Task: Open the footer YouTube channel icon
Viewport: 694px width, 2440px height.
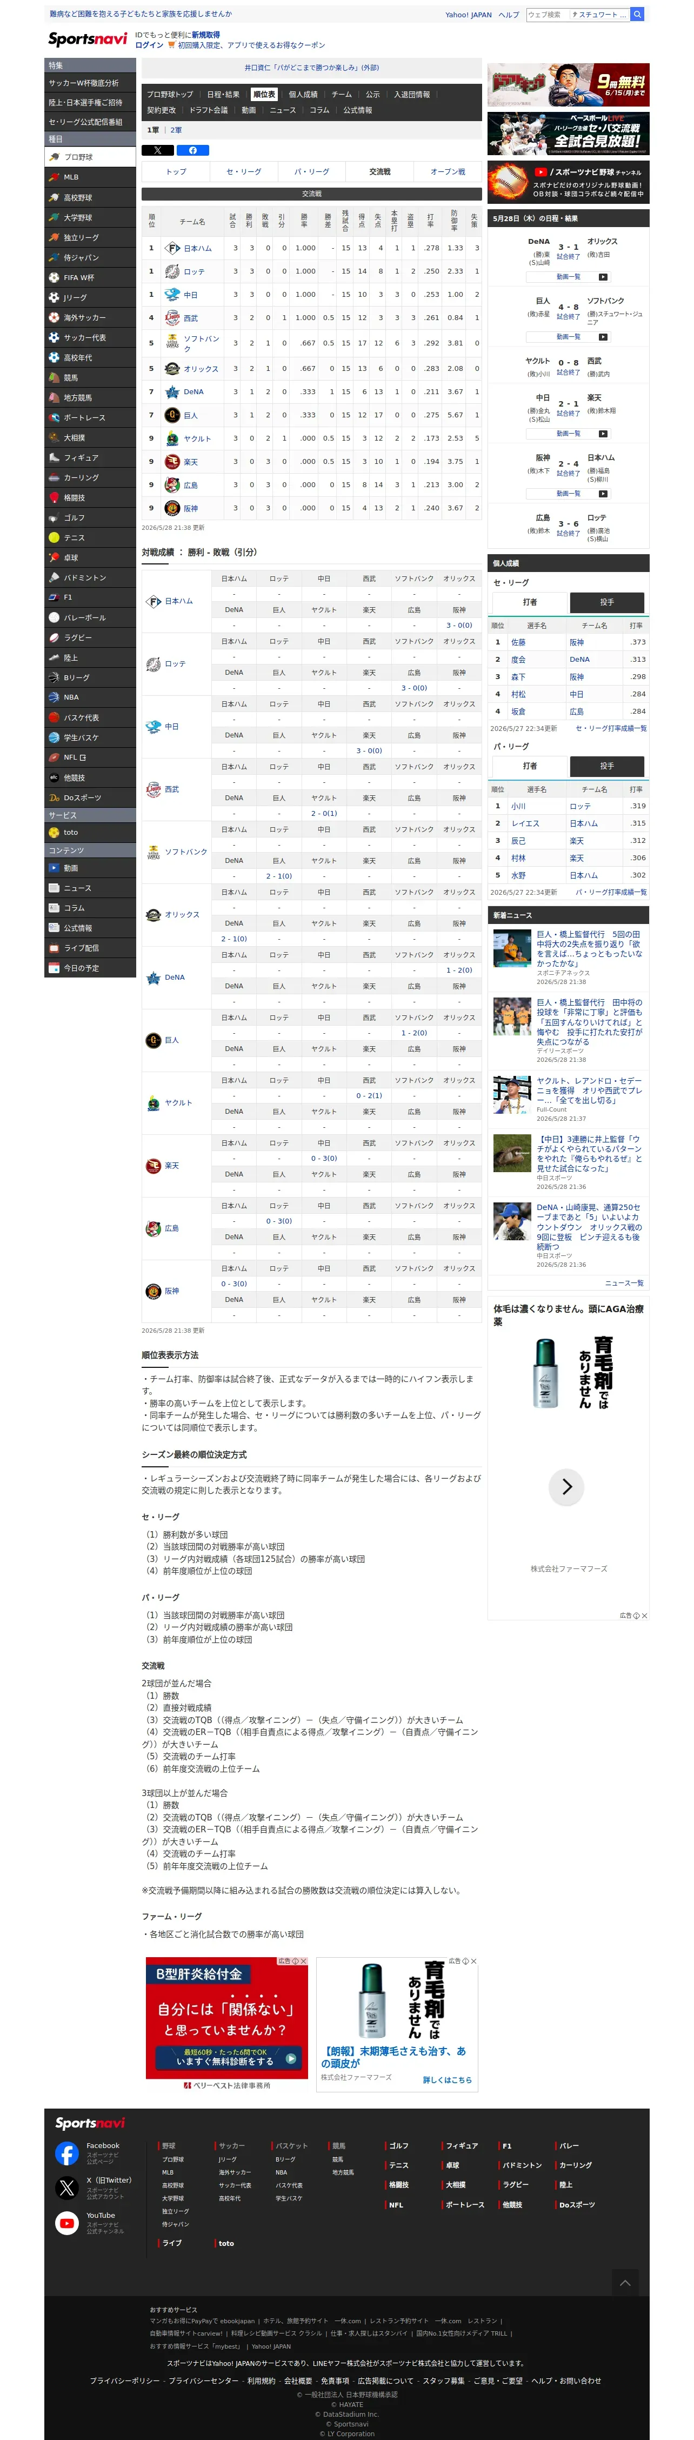Action: (x=66, y=2223)
